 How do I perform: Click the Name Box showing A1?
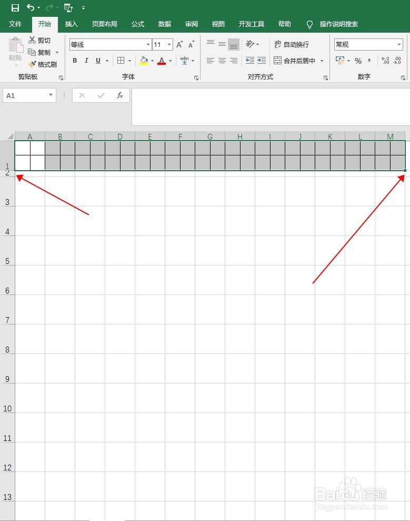[x=29, y=96]
